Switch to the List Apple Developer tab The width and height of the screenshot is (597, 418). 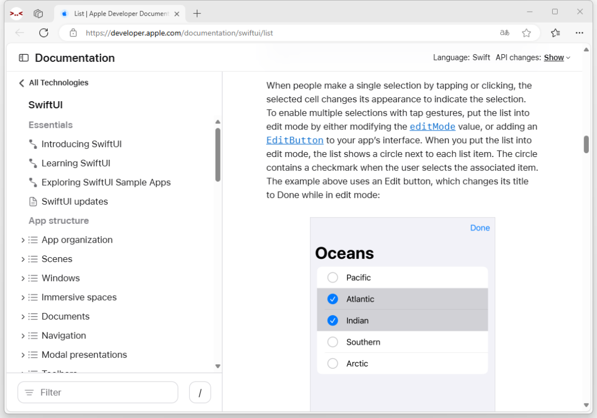(x=120, y=14)
